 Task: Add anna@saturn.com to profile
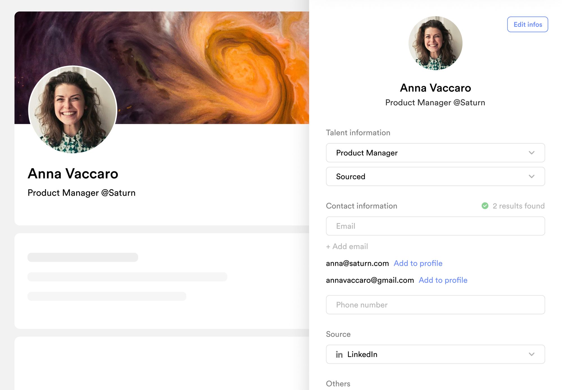(418, 263)
